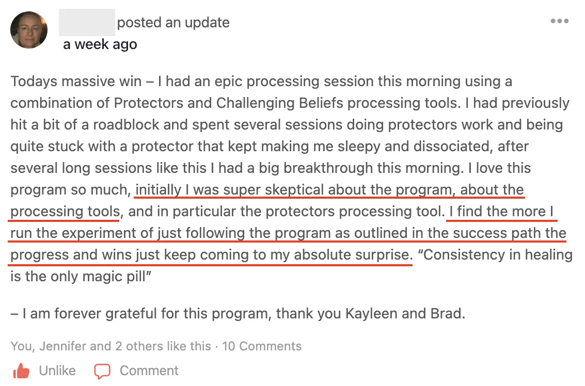The image size is (585, 386).
Task: Click 'Challenging Beliefs processing tools' phrase in post
Action: click(x=338, y=103)
